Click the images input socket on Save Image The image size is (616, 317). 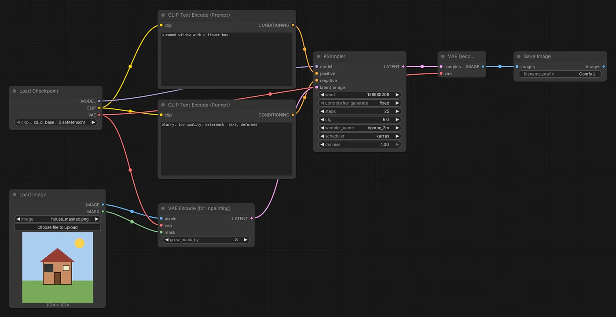[517, 67]
